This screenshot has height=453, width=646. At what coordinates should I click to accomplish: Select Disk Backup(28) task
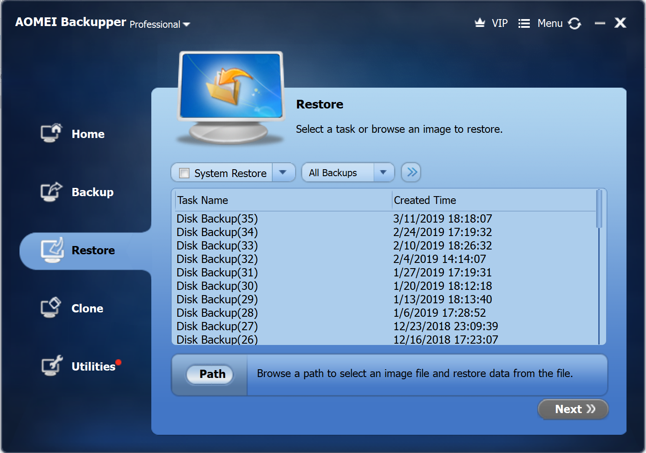point(217,313)
